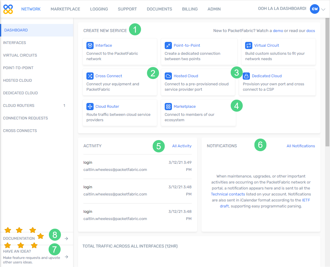Image resolution: width=330 pixels, height=267 pixels.
Task: Click 'Route traffic between cloud service providers' text
Action: click(x=118, y=117)
